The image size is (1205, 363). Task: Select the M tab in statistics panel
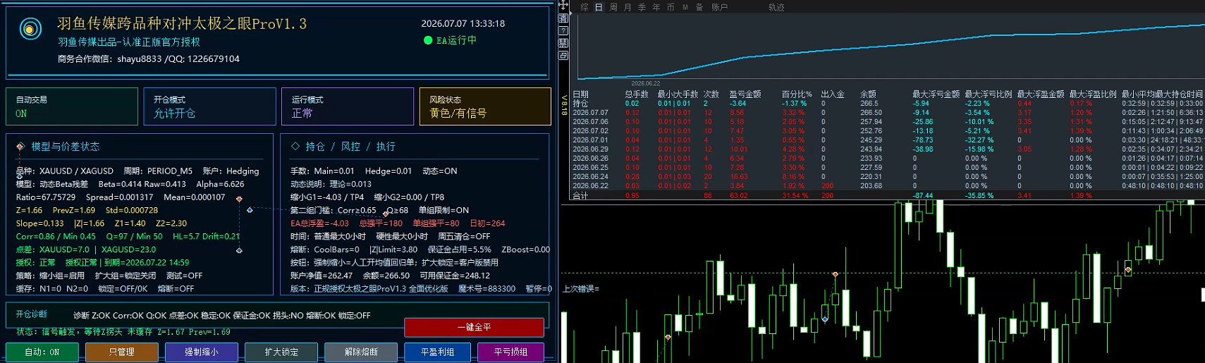[x=685, y=7]
